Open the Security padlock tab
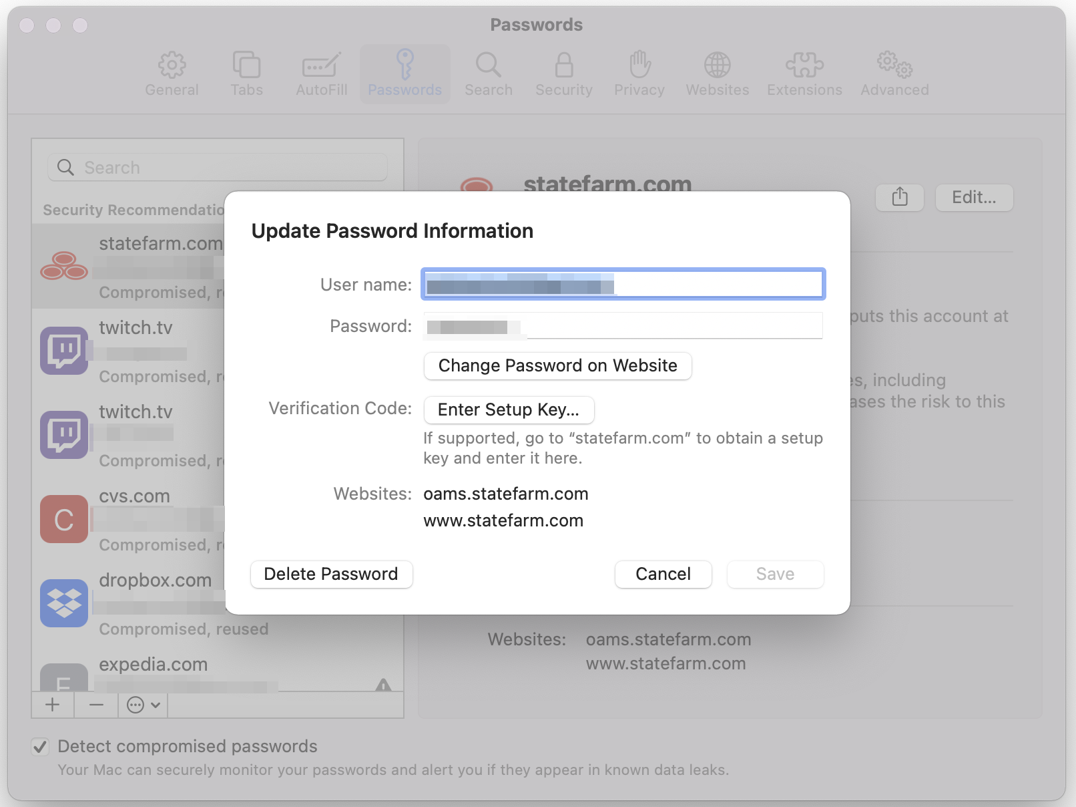 tap(564, 74)
